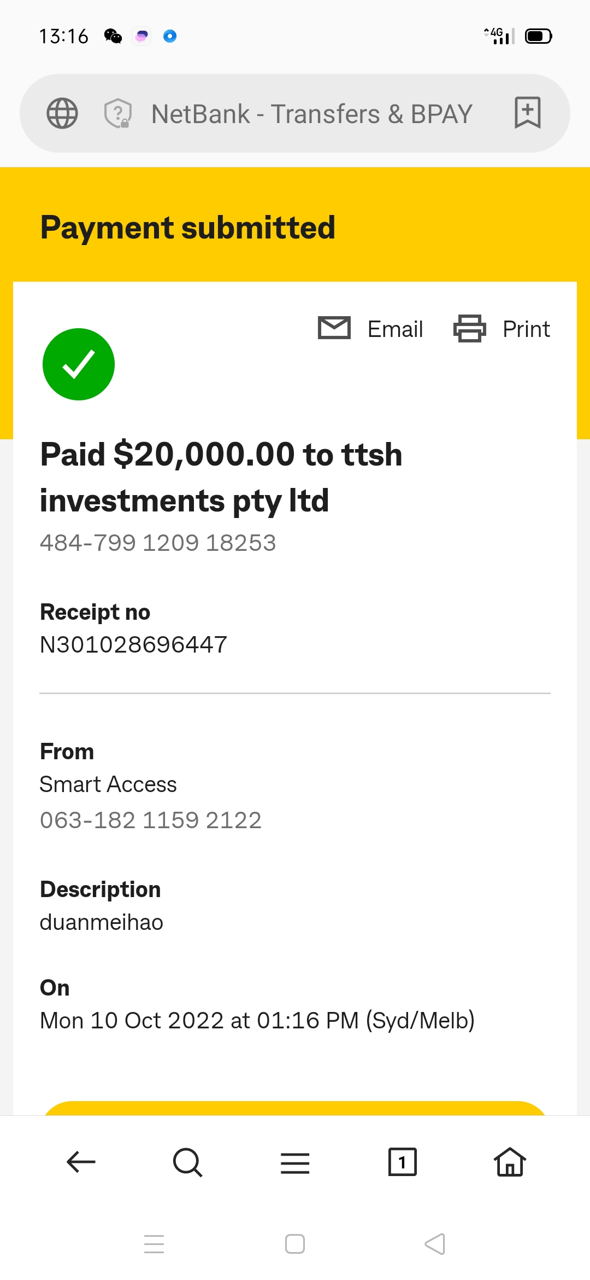Tap the Android recent apps button
Image resolution: width=590 pixels, height=1280 pixels.
(154, 1244)
